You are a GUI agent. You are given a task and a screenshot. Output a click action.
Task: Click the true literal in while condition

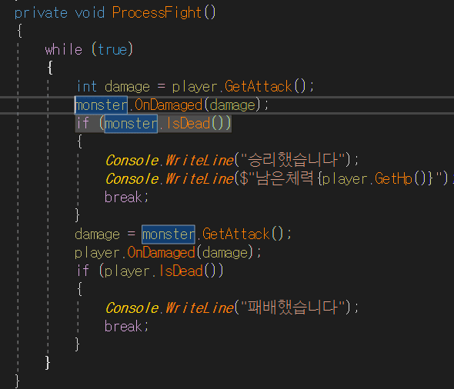click(x=112, y=50)
